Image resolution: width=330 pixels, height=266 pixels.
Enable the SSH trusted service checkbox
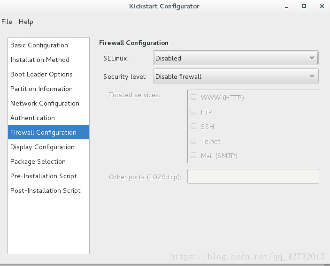point(193,126)
